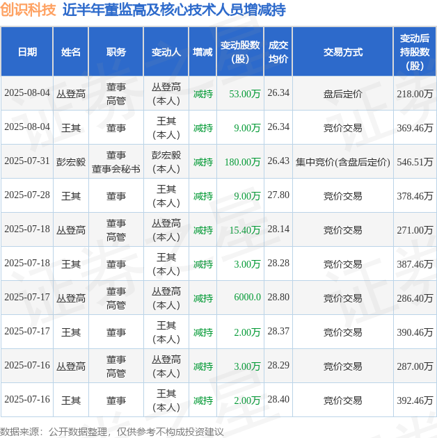
Task: Click the holdings value 286.40万
Action: coord(415,298)
